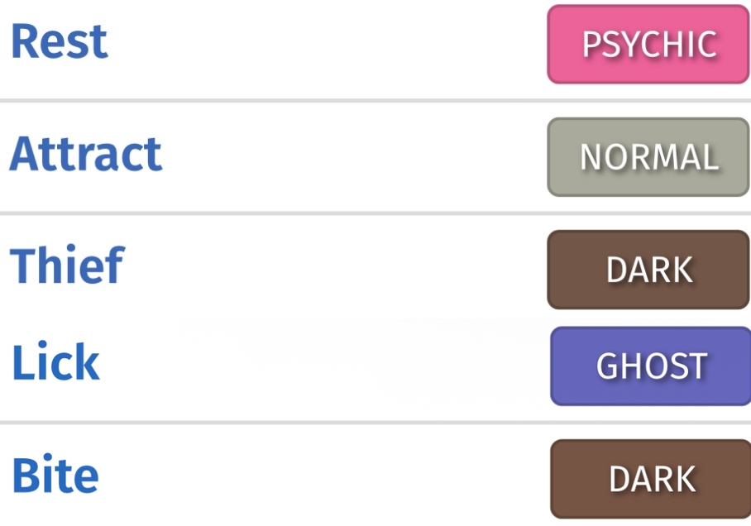Click the pink PSYCHIC type badge
Image resolution: width=751 pixels, height=526 pixels.
(x=648, y=44)
